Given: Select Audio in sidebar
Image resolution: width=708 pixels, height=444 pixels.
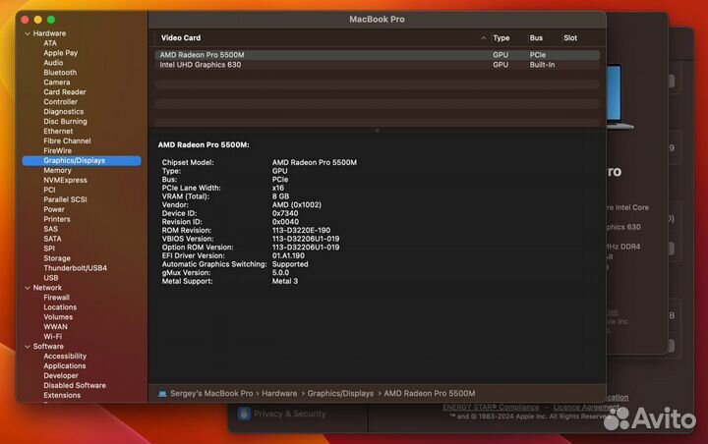Looking at the screenshot, I should point(53,63).
